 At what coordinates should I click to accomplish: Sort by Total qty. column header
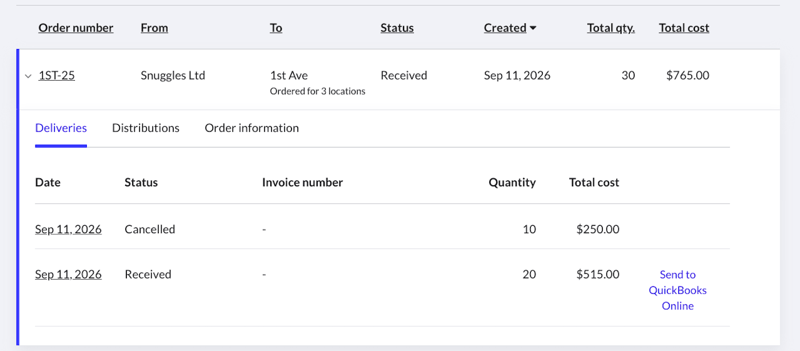pos(611,28)
